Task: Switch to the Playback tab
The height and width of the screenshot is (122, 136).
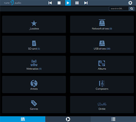Action: click(x=68, y=119)
